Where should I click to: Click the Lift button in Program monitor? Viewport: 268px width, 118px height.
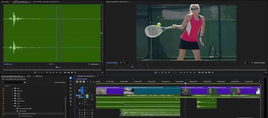tap(199, 73)
